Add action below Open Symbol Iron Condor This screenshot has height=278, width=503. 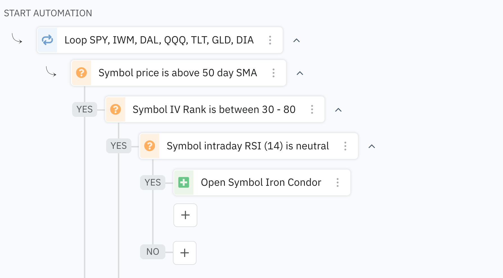coord(185,215)
